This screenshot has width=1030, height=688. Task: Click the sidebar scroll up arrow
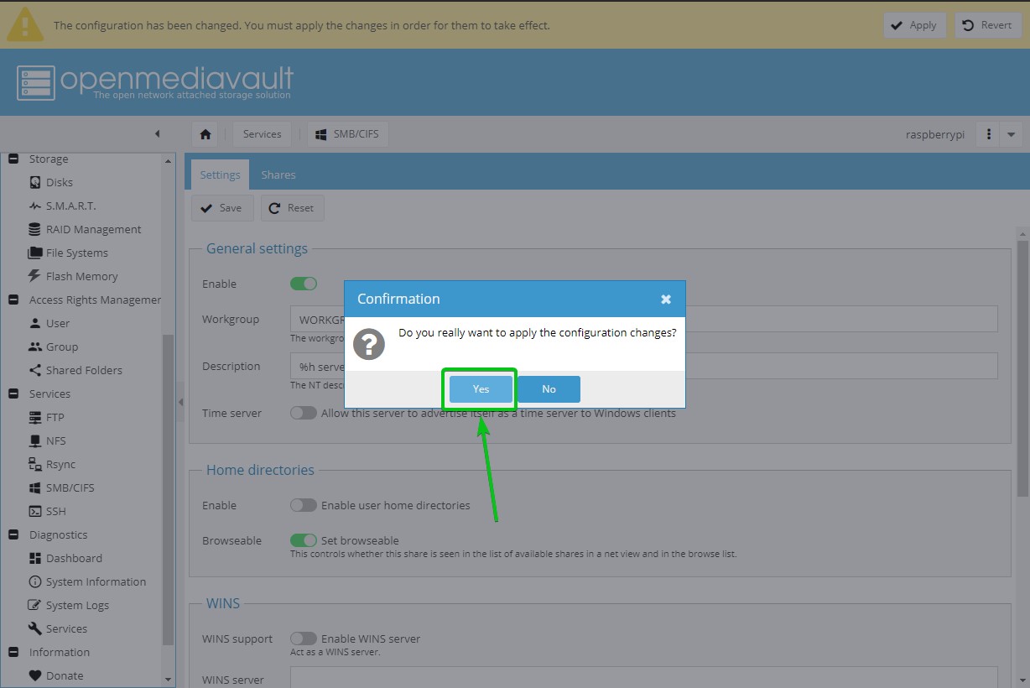169,160
